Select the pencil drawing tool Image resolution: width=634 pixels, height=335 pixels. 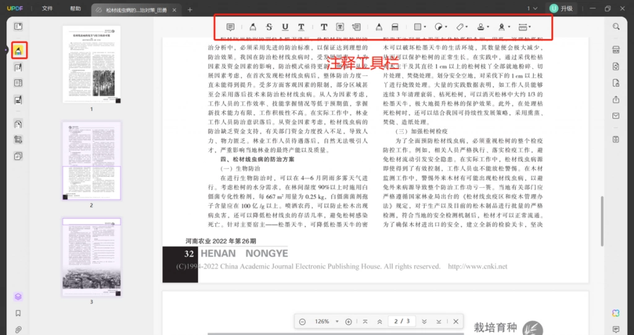(379, 27)
